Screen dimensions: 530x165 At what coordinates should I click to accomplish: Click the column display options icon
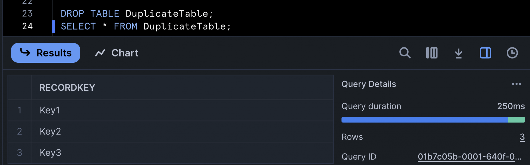[x=432, y=53]
